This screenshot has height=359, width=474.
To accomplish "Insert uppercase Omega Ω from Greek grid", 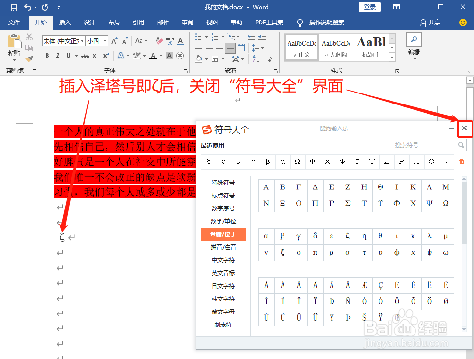I will (446, 203).
